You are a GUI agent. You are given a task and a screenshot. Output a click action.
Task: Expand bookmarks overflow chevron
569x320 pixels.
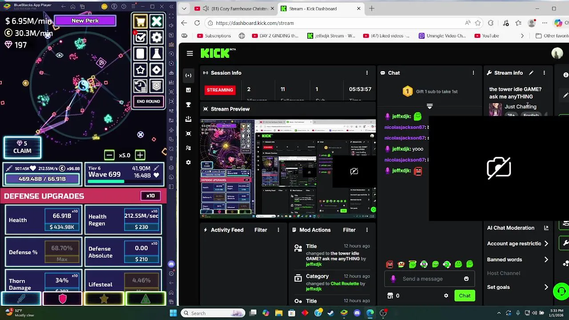pyautogui.click(x=522, y=36)
